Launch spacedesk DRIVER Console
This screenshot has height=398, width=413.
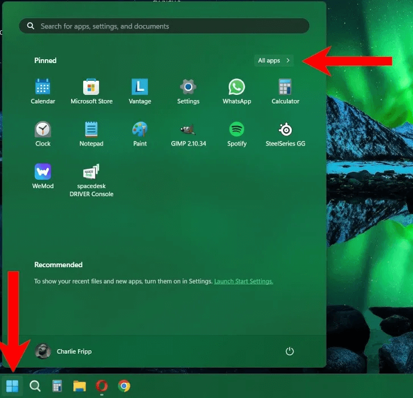click(92, 180)
